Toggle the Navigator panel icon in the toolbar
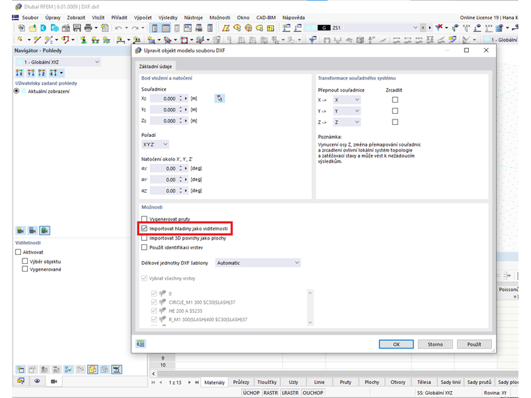This screenshot has height=398, width=531. 154,28
